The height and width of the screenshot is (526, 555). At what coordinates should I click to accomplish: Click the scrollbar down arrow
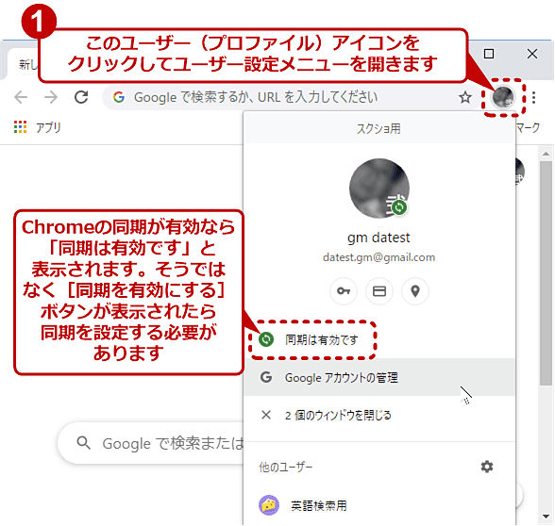[x=546, y=517]
